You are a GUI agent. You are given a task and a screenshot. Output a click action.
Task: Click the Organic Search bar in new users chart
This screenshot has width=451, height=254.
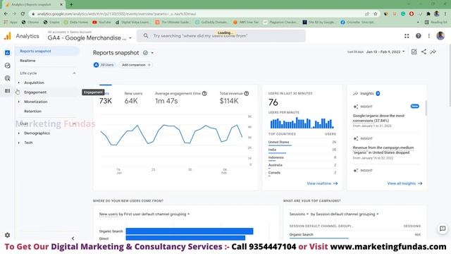190,231
